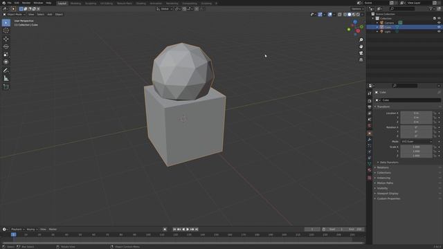The width and height of the screenshot is (443, 249).
Task: Open the Material properties tab icon
Action: click(x=370, y=170)
